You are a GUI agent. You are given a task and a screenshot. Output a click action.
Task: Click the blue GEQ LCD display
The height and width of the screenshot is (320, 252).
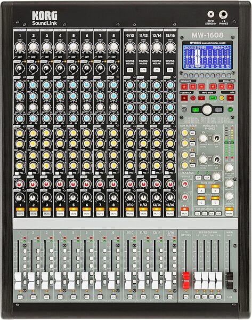pyautogui.click(x=207, y=57)
